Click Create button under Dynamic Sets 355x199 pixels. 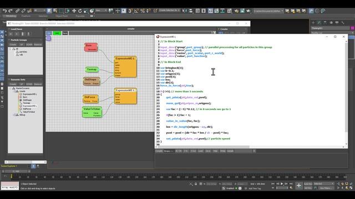13,84
